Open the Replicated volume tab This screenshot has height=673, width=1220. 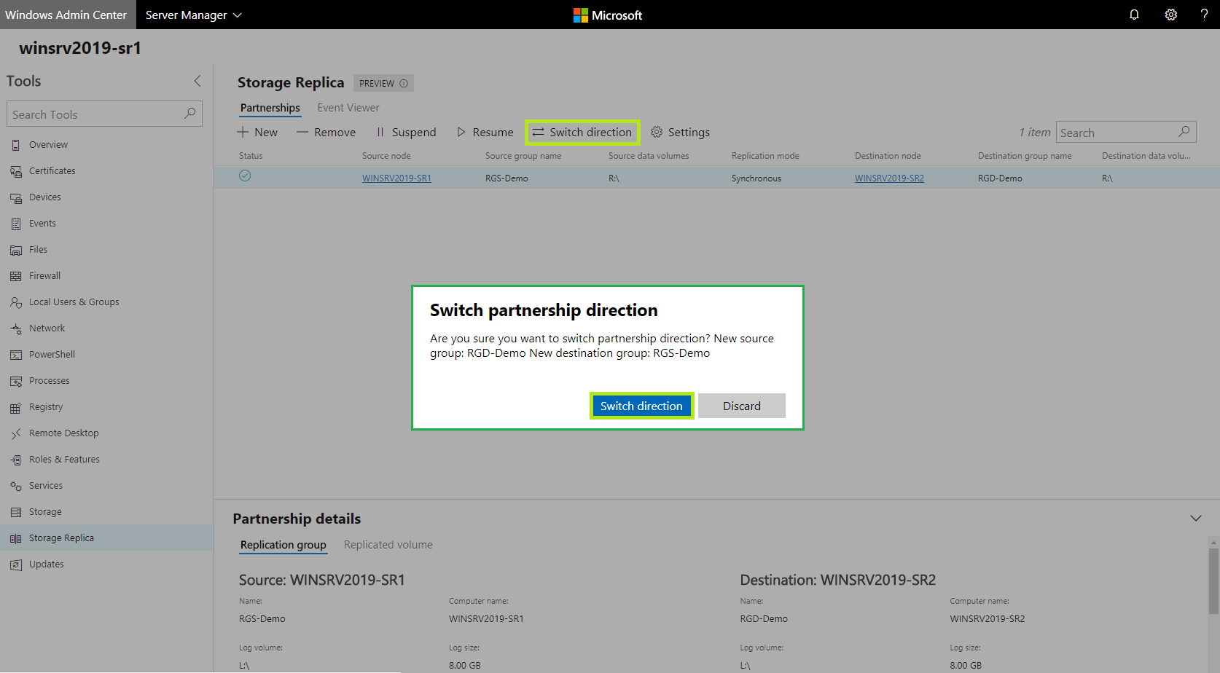point(388,545)
